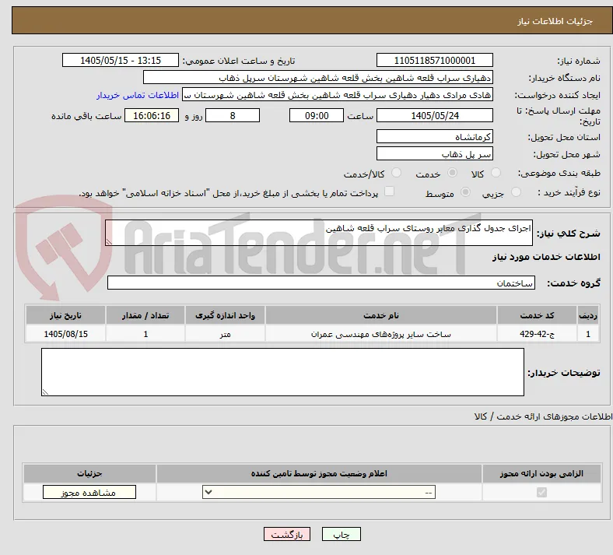613x555 pixels.
Task: Click the اطلاعات مجوزهای ارائه خدمت / کالا heading
Action: point(544,416)
